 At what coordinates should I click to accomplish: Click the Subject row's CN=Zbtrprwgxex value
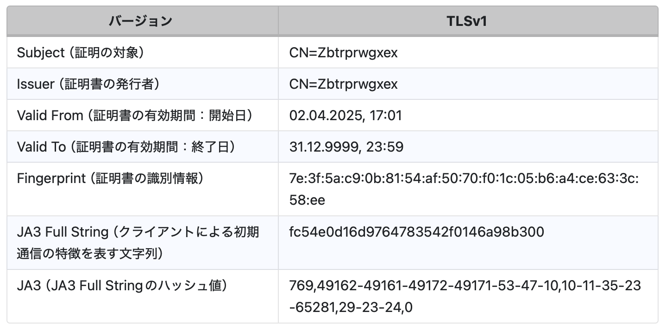point(343,53)
